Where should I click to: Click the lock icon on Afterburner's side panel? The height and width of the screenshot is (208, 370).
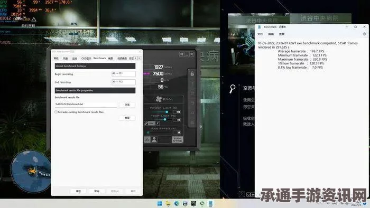coord(192,74)
